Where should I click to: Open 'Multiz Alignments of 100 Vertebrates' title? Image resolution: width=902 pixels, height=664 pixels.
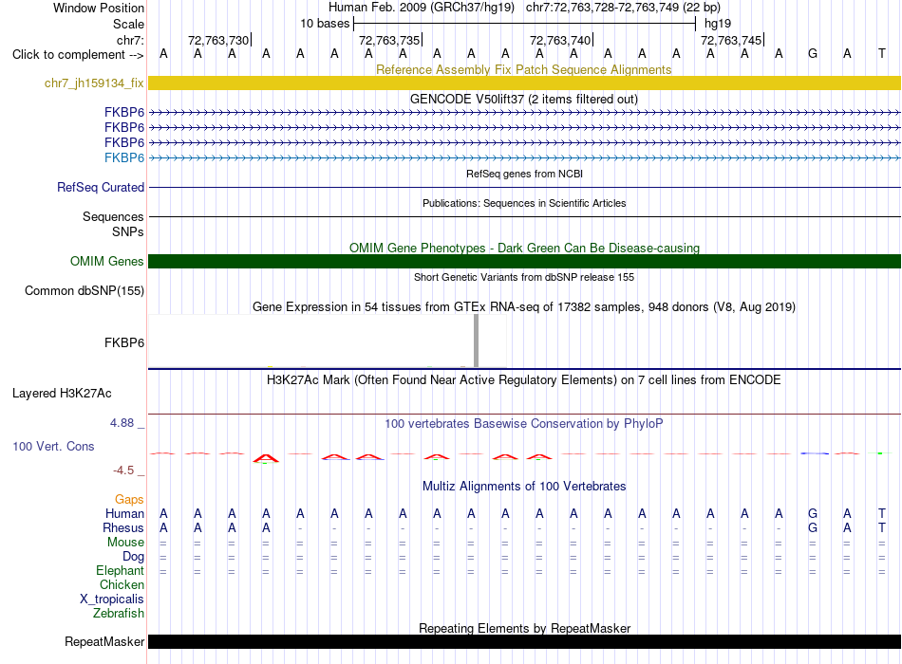(524, 487)
